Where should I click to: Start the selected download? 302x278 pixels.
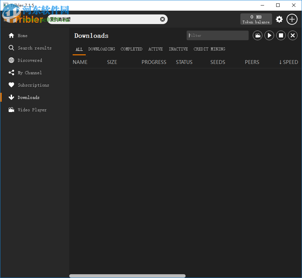pos(269,36)
